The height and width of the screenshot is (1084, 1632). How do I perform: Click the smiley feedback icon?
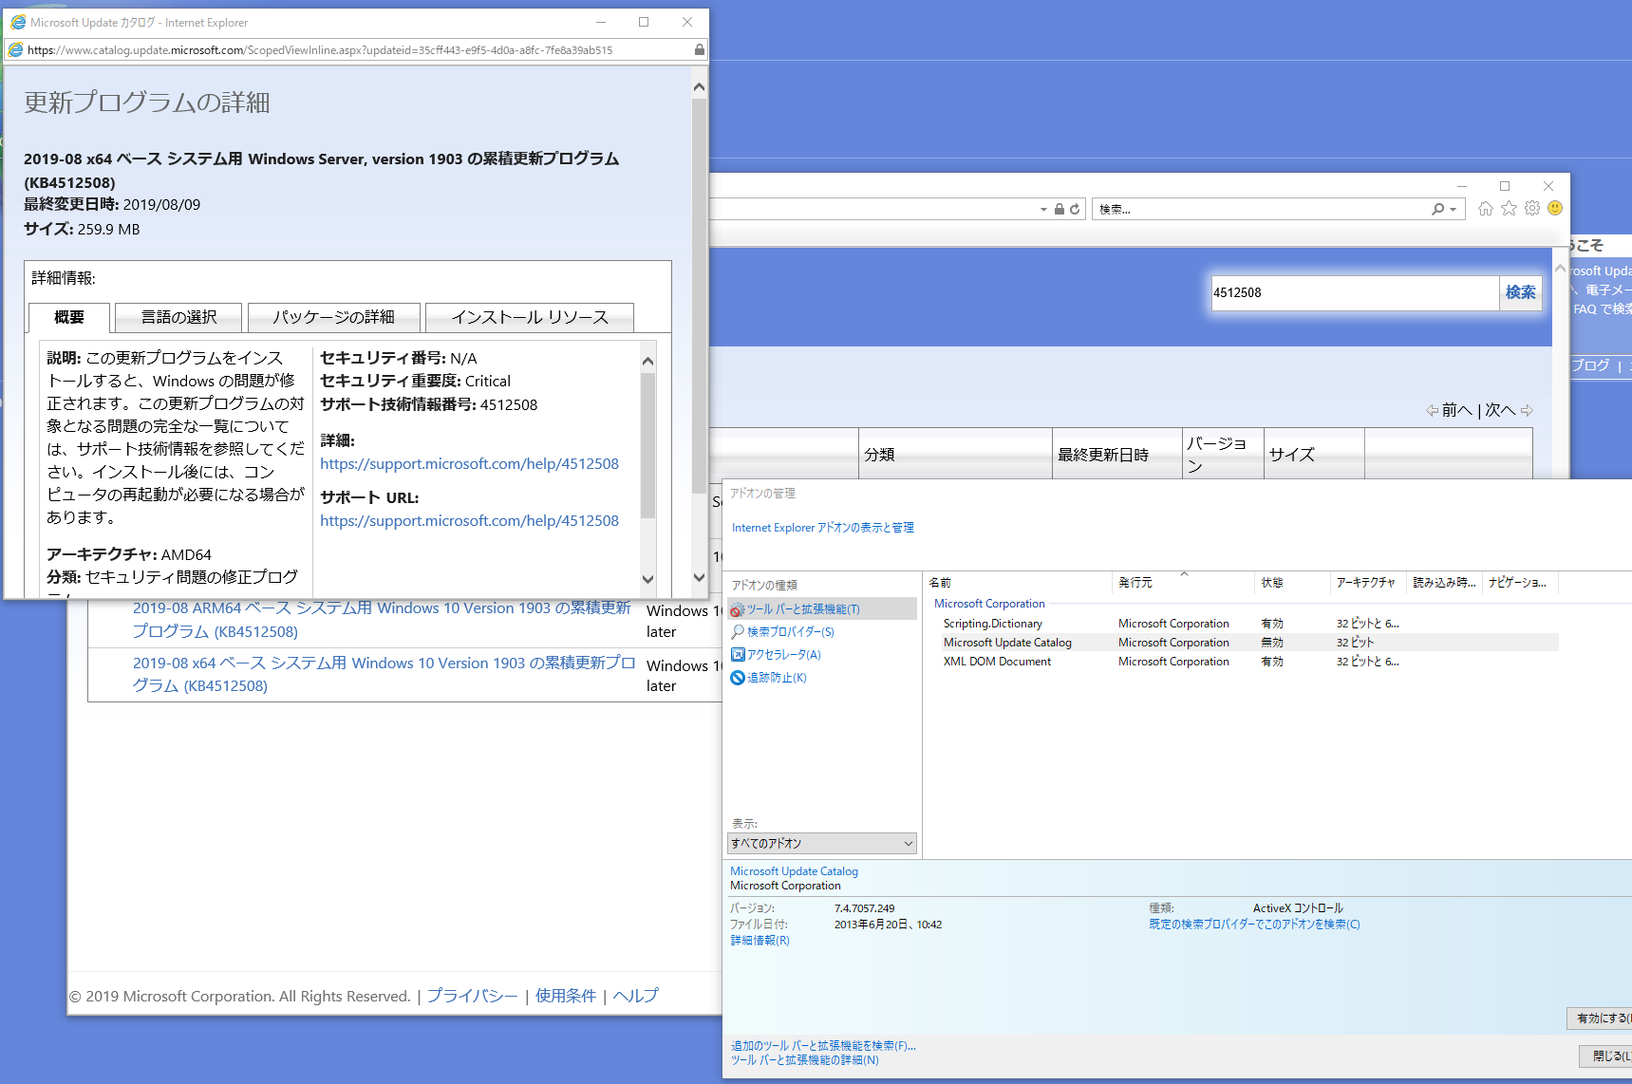tap(1555, 209)
